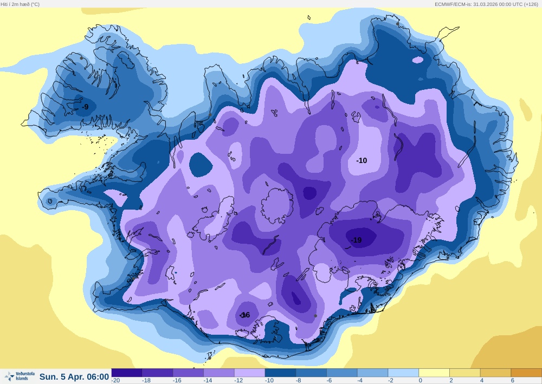Click the '2' legend scale label

pyautogui.click(x=451, y=381)
